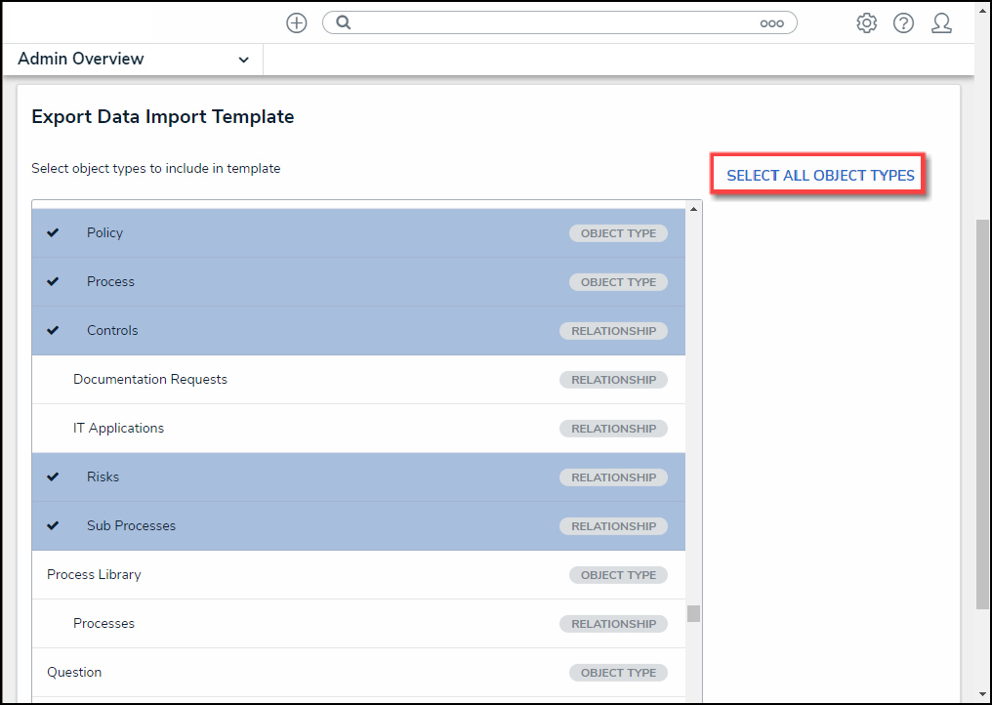The width and height of the screenshot is (992, 705).
Task: Click the circled plus create icon
Action: coord(296,23)
